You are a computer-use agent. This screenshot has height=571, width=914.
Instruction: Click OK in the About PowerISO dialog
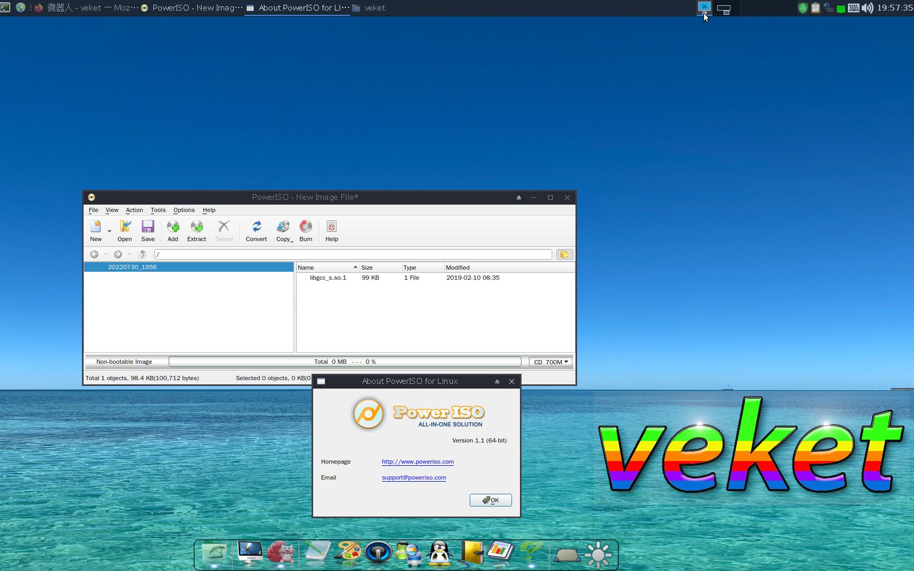point(490,500)
